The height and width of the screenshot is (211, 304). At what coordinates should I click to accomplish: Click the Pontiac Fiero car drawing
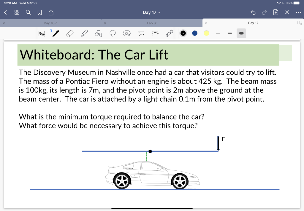pos(153,175)
